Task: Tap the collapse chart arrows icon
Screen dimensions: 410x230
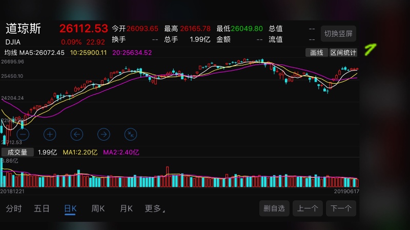Action: click(131, 134)
